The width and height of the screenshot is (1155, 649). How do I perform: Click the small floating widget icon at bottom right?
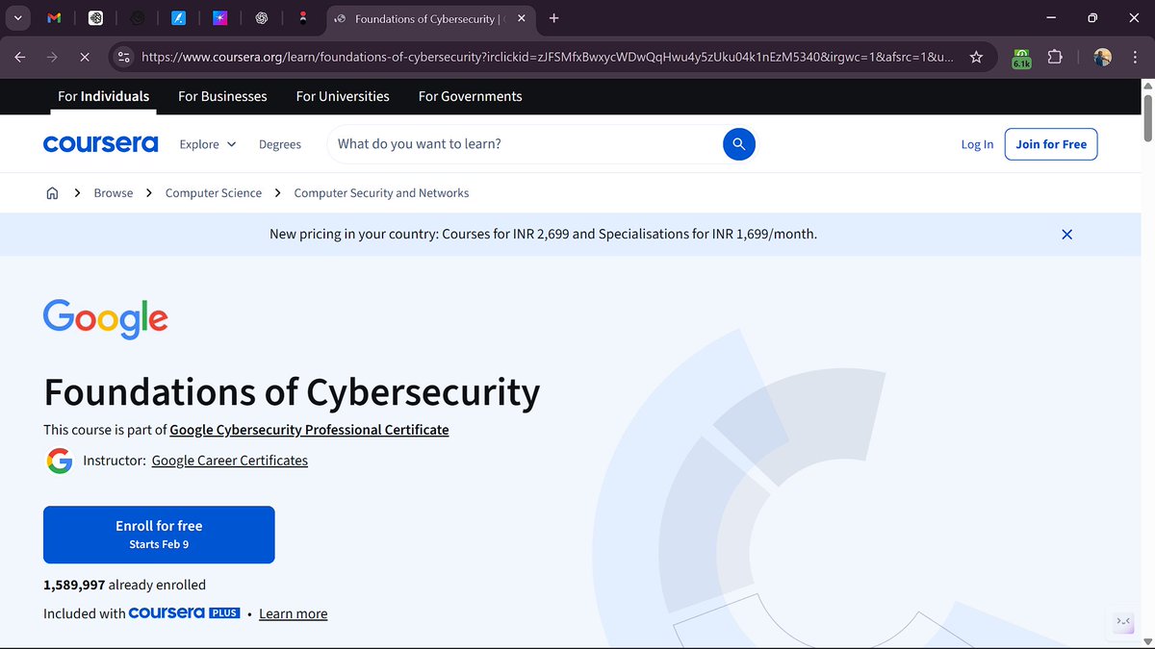click(x=1123, y=622)
